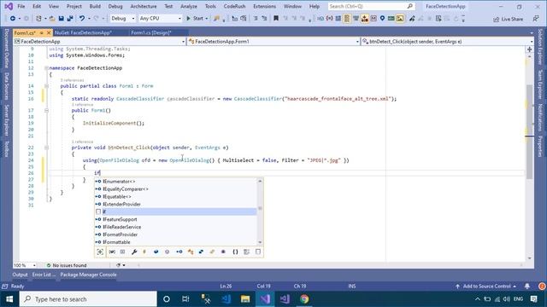Toggle the Locals and Parameters filter
The image size is (547, 307).
pos(112,252)
